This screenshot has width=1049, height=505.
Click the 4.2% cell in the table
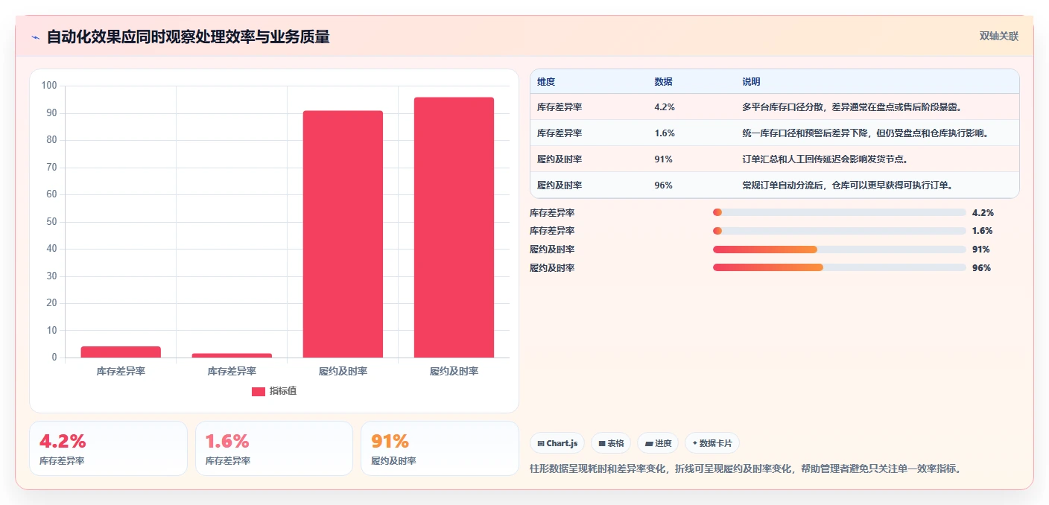coord(665,107)
